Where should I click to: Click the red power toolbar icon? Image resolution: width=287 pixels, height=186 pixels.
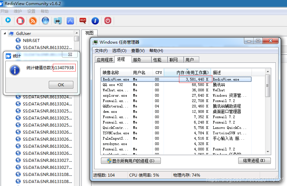pyautogui.click(x=108, y=20)
